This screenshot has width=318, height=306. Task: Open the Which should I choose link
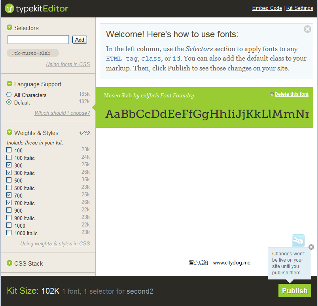pyautogui.click(x=62, y=113)
